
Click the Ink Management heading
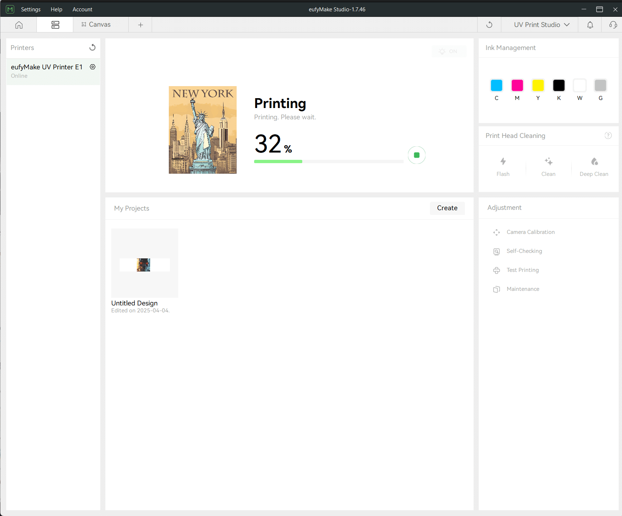pos(510,48)
